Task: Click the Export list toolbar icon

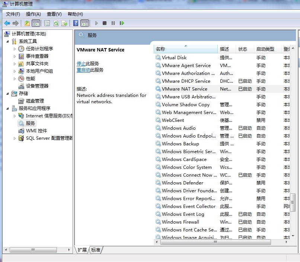Action: (x=64, y=23)
